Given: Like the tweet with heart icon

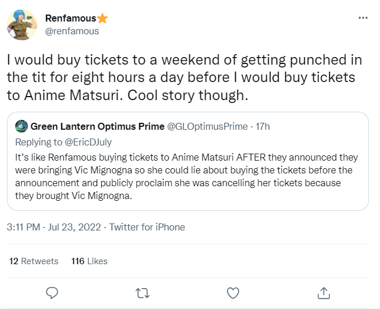Looking at the screenshot, I should (233, 293).
